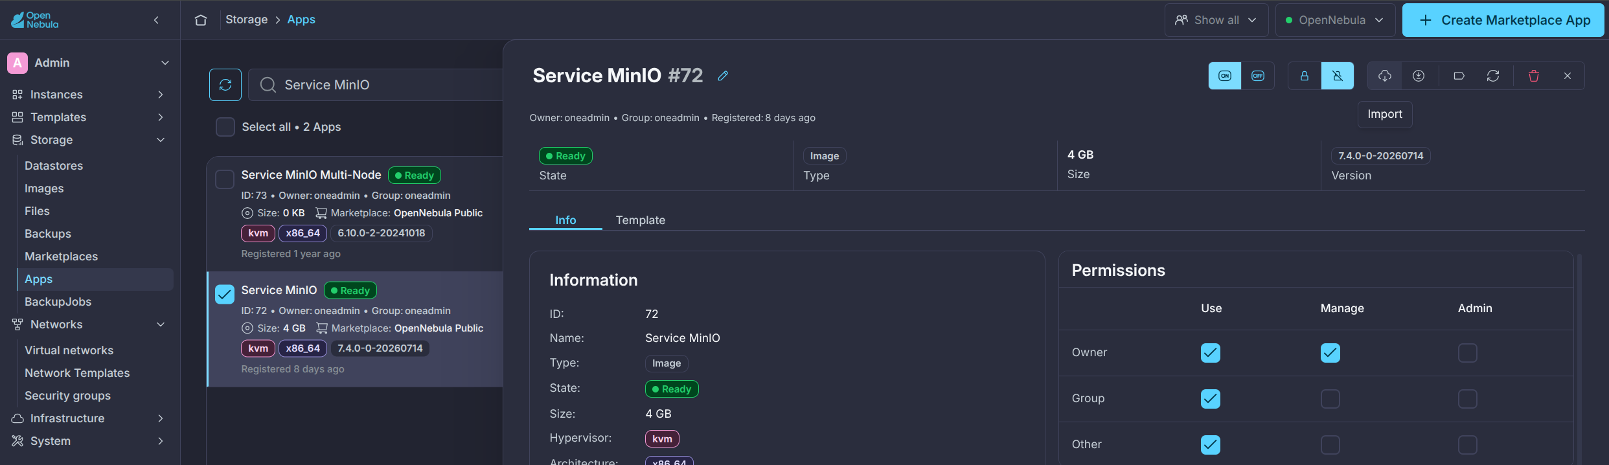Disable the app with the OFF icon
Viewport: 1609px width, 465px height.
coord(1258,76)
